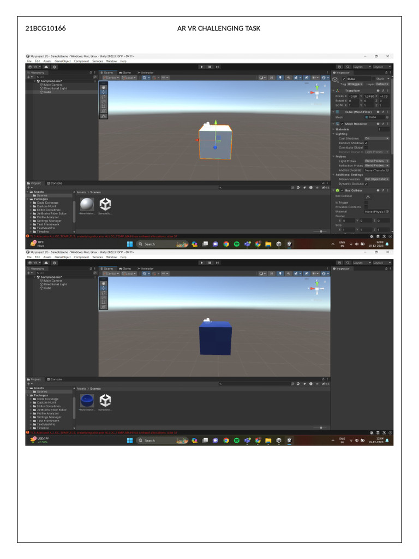The image size is (419, 559).
Task: Open Cube (Mesh Filter) preset icon
Action: [x=382, y=112]
